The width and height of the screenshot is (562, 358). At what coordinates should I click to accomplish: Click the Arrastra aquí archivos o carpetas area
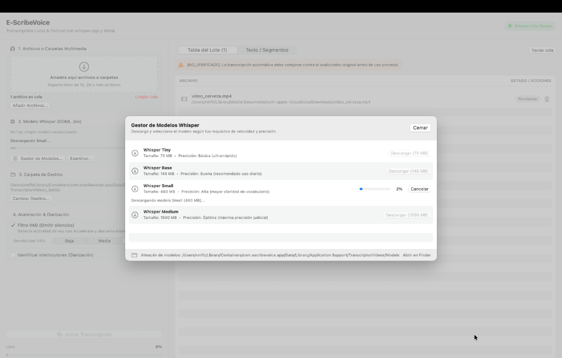tap(84, 74)
